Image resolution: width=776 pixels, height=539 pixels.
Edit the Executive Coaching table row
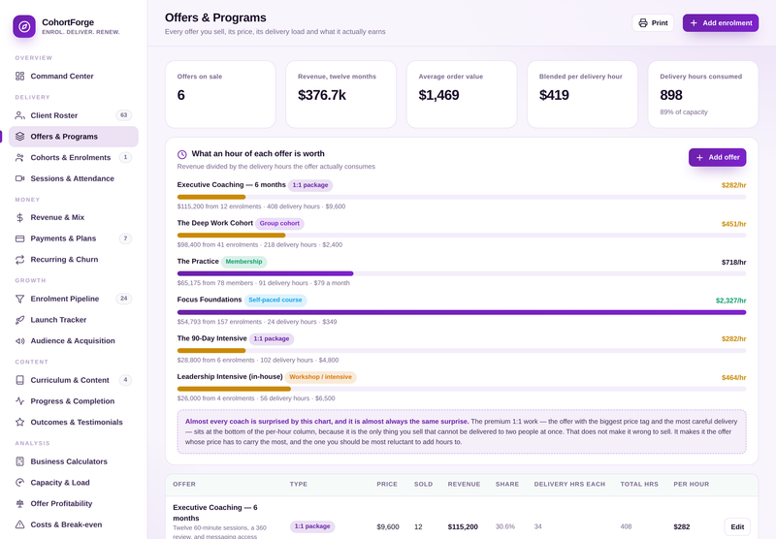737,526
